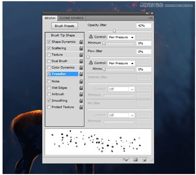Select the Brush Tip Shape option
This screenshot has width=196, height=175.
63,35
